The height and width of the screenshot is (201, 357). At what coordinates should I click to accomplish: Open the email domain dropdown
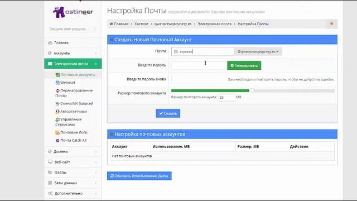point(258,51)
